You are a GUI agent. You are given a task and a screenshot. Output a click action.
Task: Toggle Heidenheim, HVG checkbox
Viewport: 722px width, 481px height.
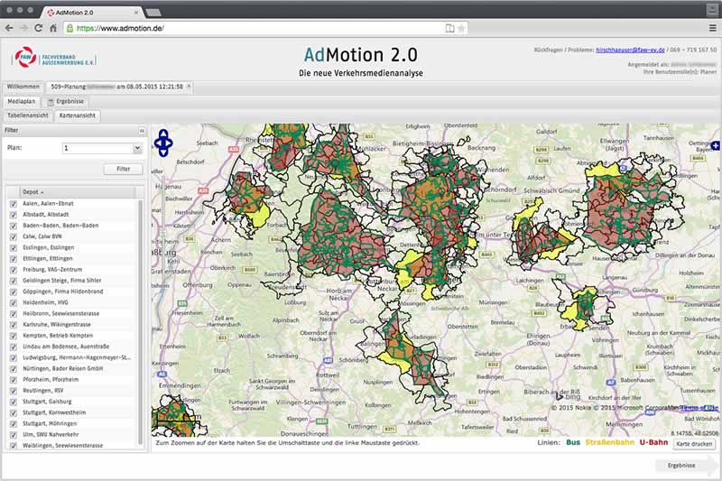13,303
